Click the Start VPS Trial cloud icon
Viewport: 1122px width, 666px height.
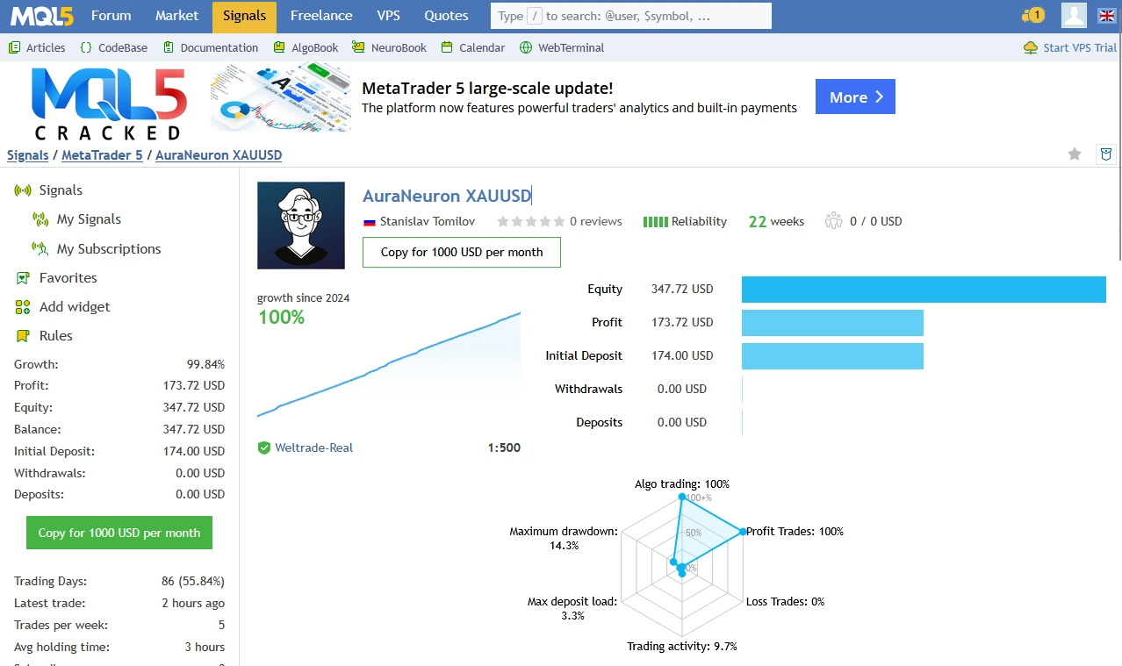[1031, 47]
